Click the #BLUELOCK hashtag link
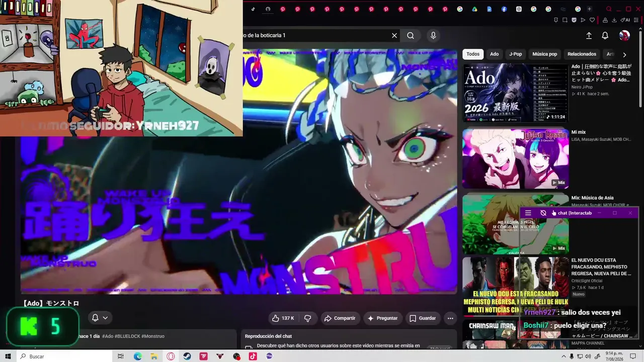Viewport: 644px width, 362px height. (127, 336)
